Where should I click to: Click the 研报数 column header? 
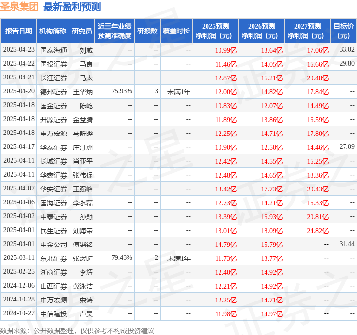pos(147,31)
